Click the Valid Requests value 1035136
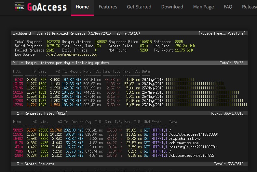This screenshot has height=172, width=257. tap(53, 46)
